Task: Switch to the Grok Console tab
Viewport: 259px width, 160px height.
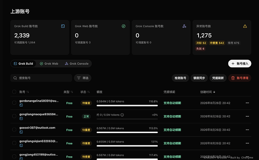Action: click(77, 64)
